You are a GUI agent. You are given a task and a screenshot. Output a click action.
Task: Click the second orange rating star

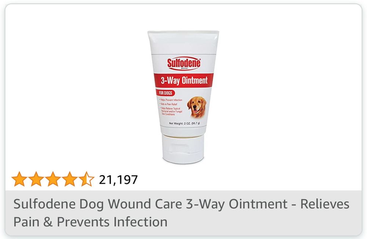pos(36,179)
